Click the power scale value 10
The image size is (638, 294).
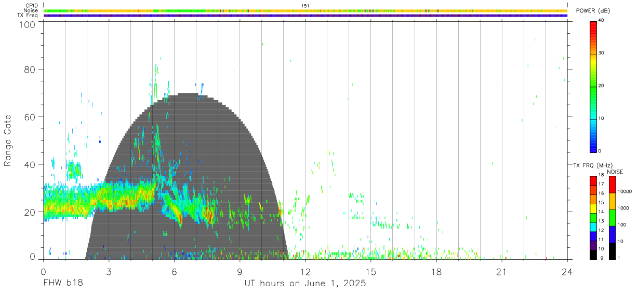pyautogui.click(x=602, y=119)
